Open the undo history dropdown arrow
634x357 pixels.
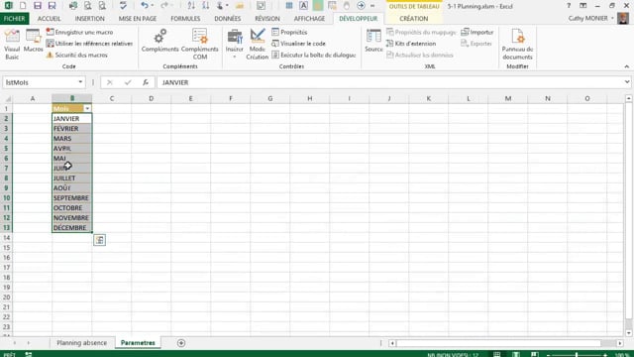[152, 6]
